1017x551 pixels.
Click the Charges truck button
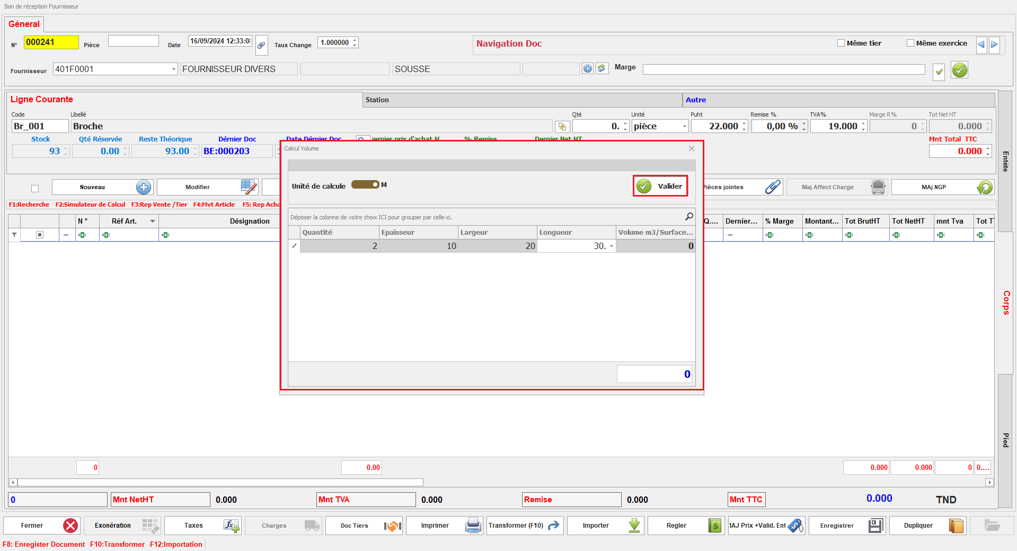pos(284,526)
